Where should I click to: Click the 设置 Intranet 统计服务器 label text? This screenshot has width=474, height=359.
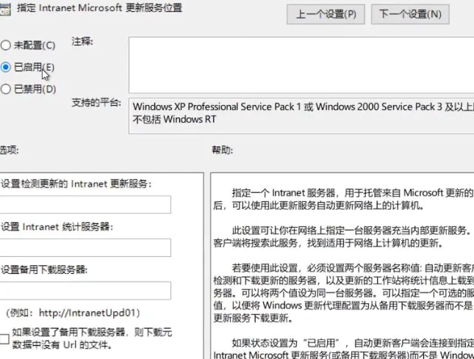[57, 227]
